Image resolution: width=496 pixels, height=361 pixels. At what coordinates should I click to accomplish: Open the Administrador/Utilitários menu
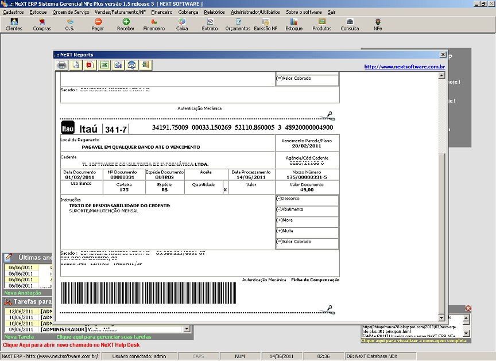255,12
